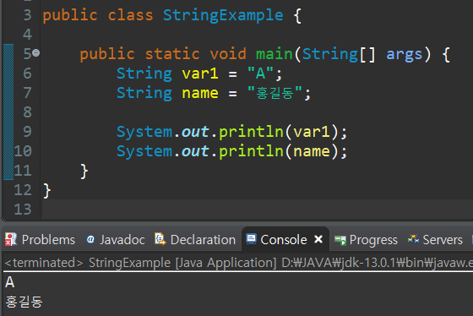Close the Console view with its X
Screen dimensions: 473x316
318,239
